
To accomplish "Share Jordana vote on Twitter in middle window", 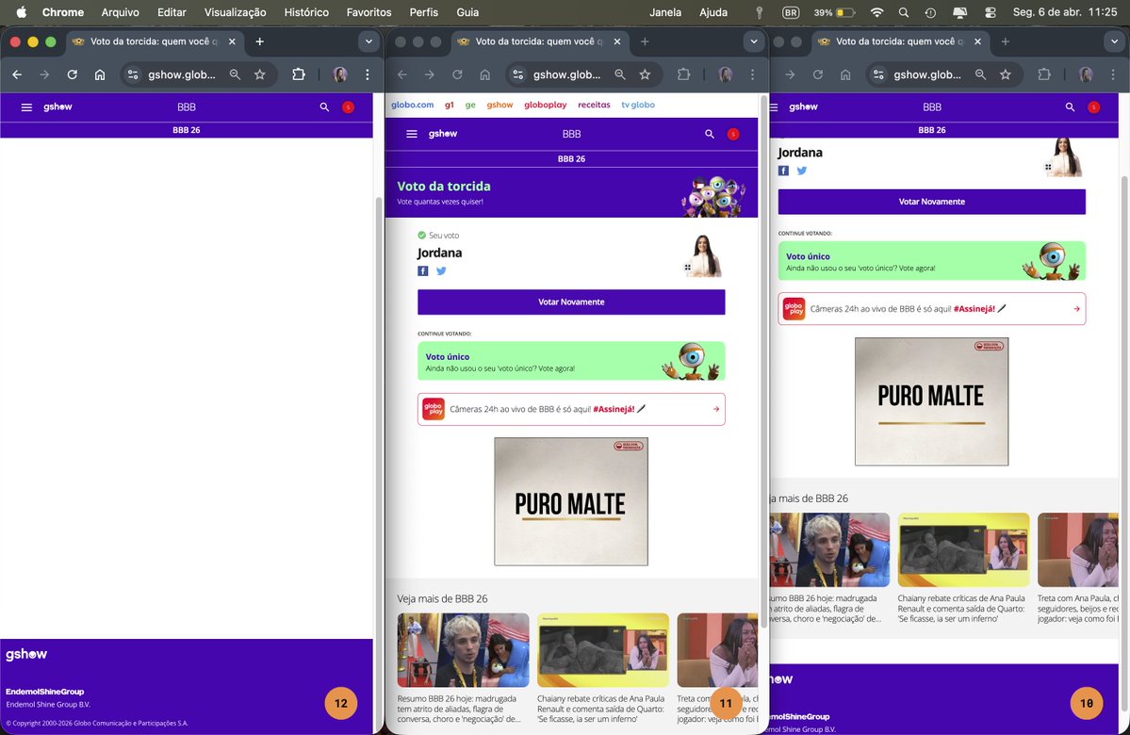I will tap(441, 271).
